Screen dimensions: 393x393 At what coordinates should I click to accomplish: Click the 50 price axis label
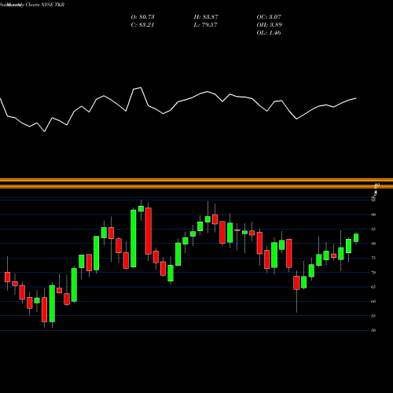(x=373, y=330)
